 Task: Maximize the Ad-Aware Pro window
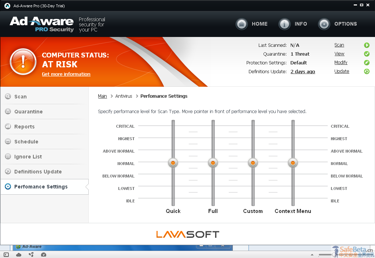361,5
